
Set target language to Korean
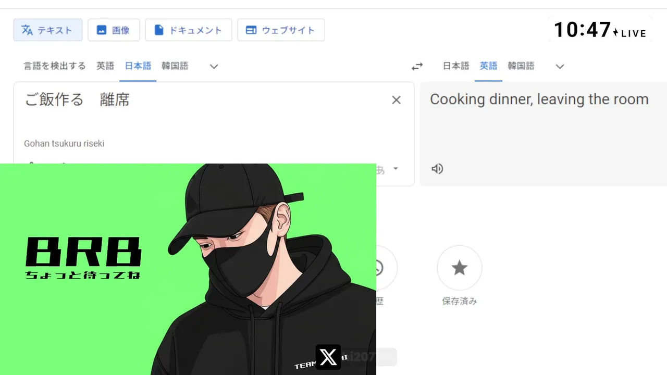(521, 66)
